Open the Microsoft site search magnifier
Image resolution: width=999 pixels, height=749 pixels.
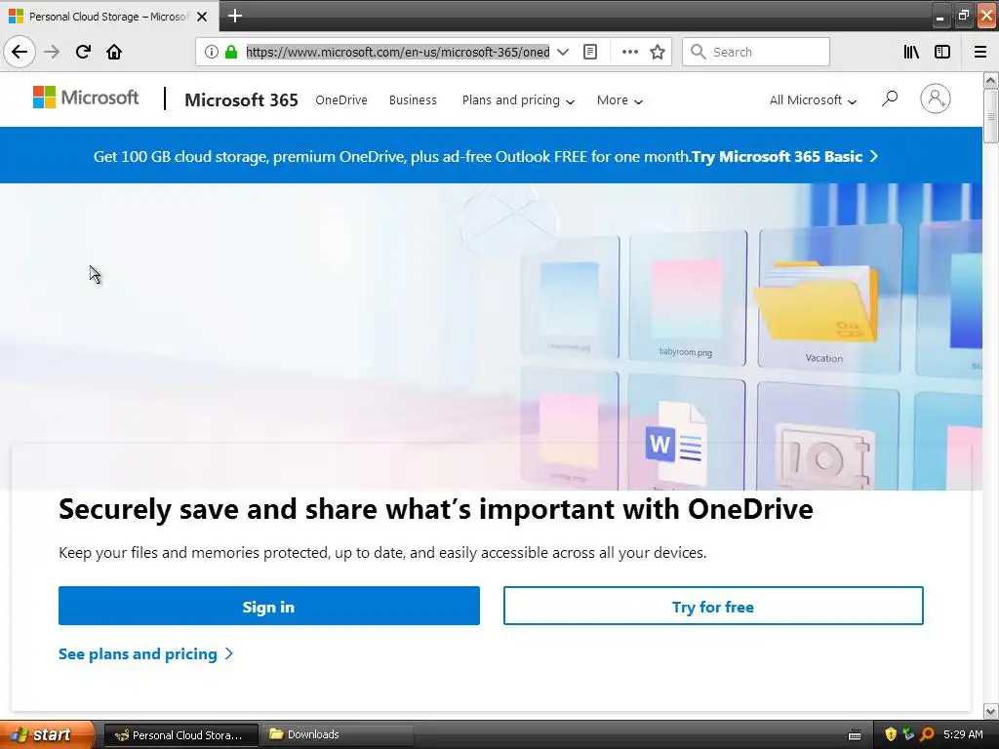(890, 99)
